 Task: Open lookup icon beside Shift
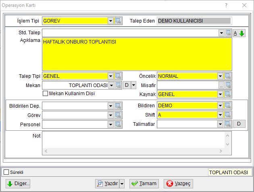[228, 115]
